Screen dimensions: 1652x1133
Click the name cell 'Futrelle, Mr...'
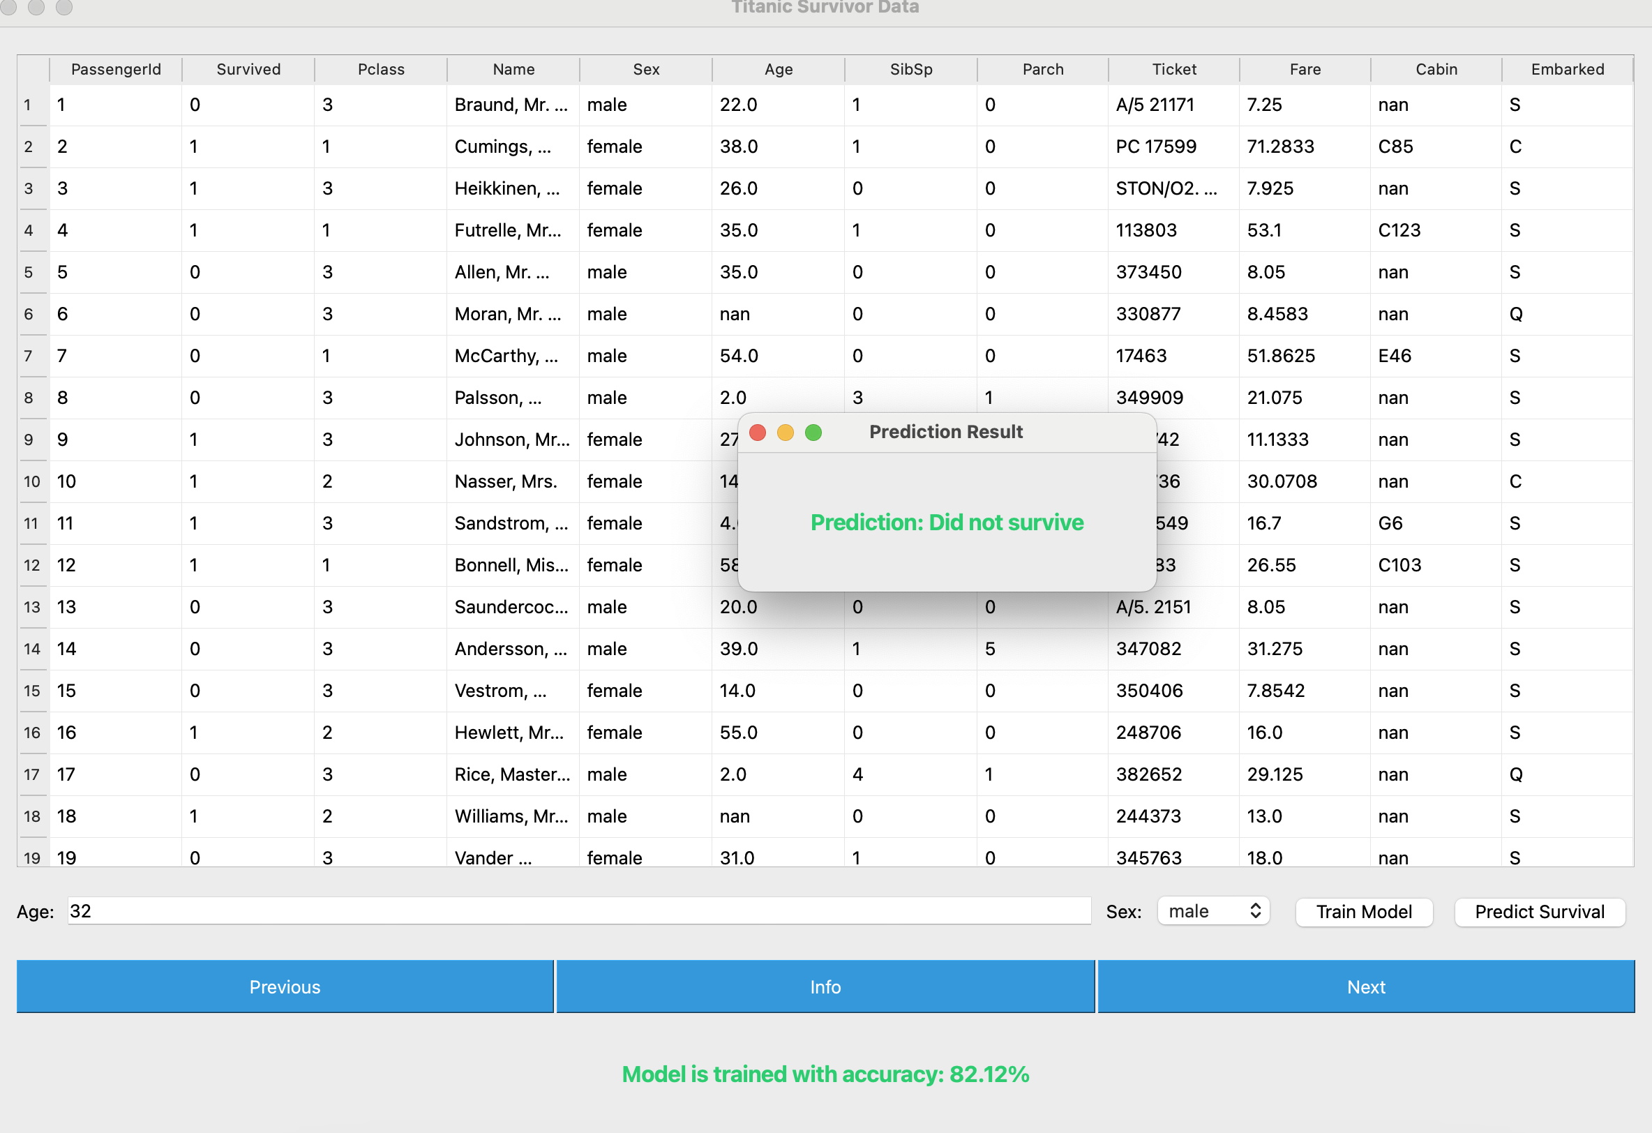tap(513, 231)
